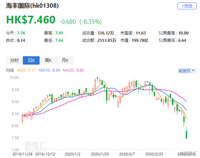200x158 pixels.
Task: Click the 市值 value 199.78亿
Action: (x=140, y=41)
